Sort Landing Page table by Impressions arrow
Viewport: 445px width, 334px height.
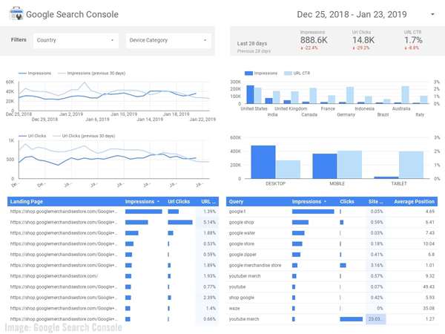159,202
